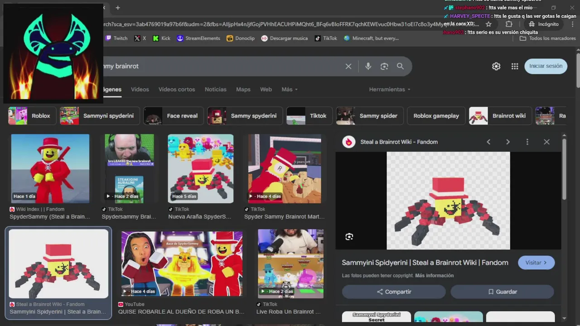Viewport: 580px width, 326px height.
Task: Click Iniciar sesión button
Action: (546, 66)
